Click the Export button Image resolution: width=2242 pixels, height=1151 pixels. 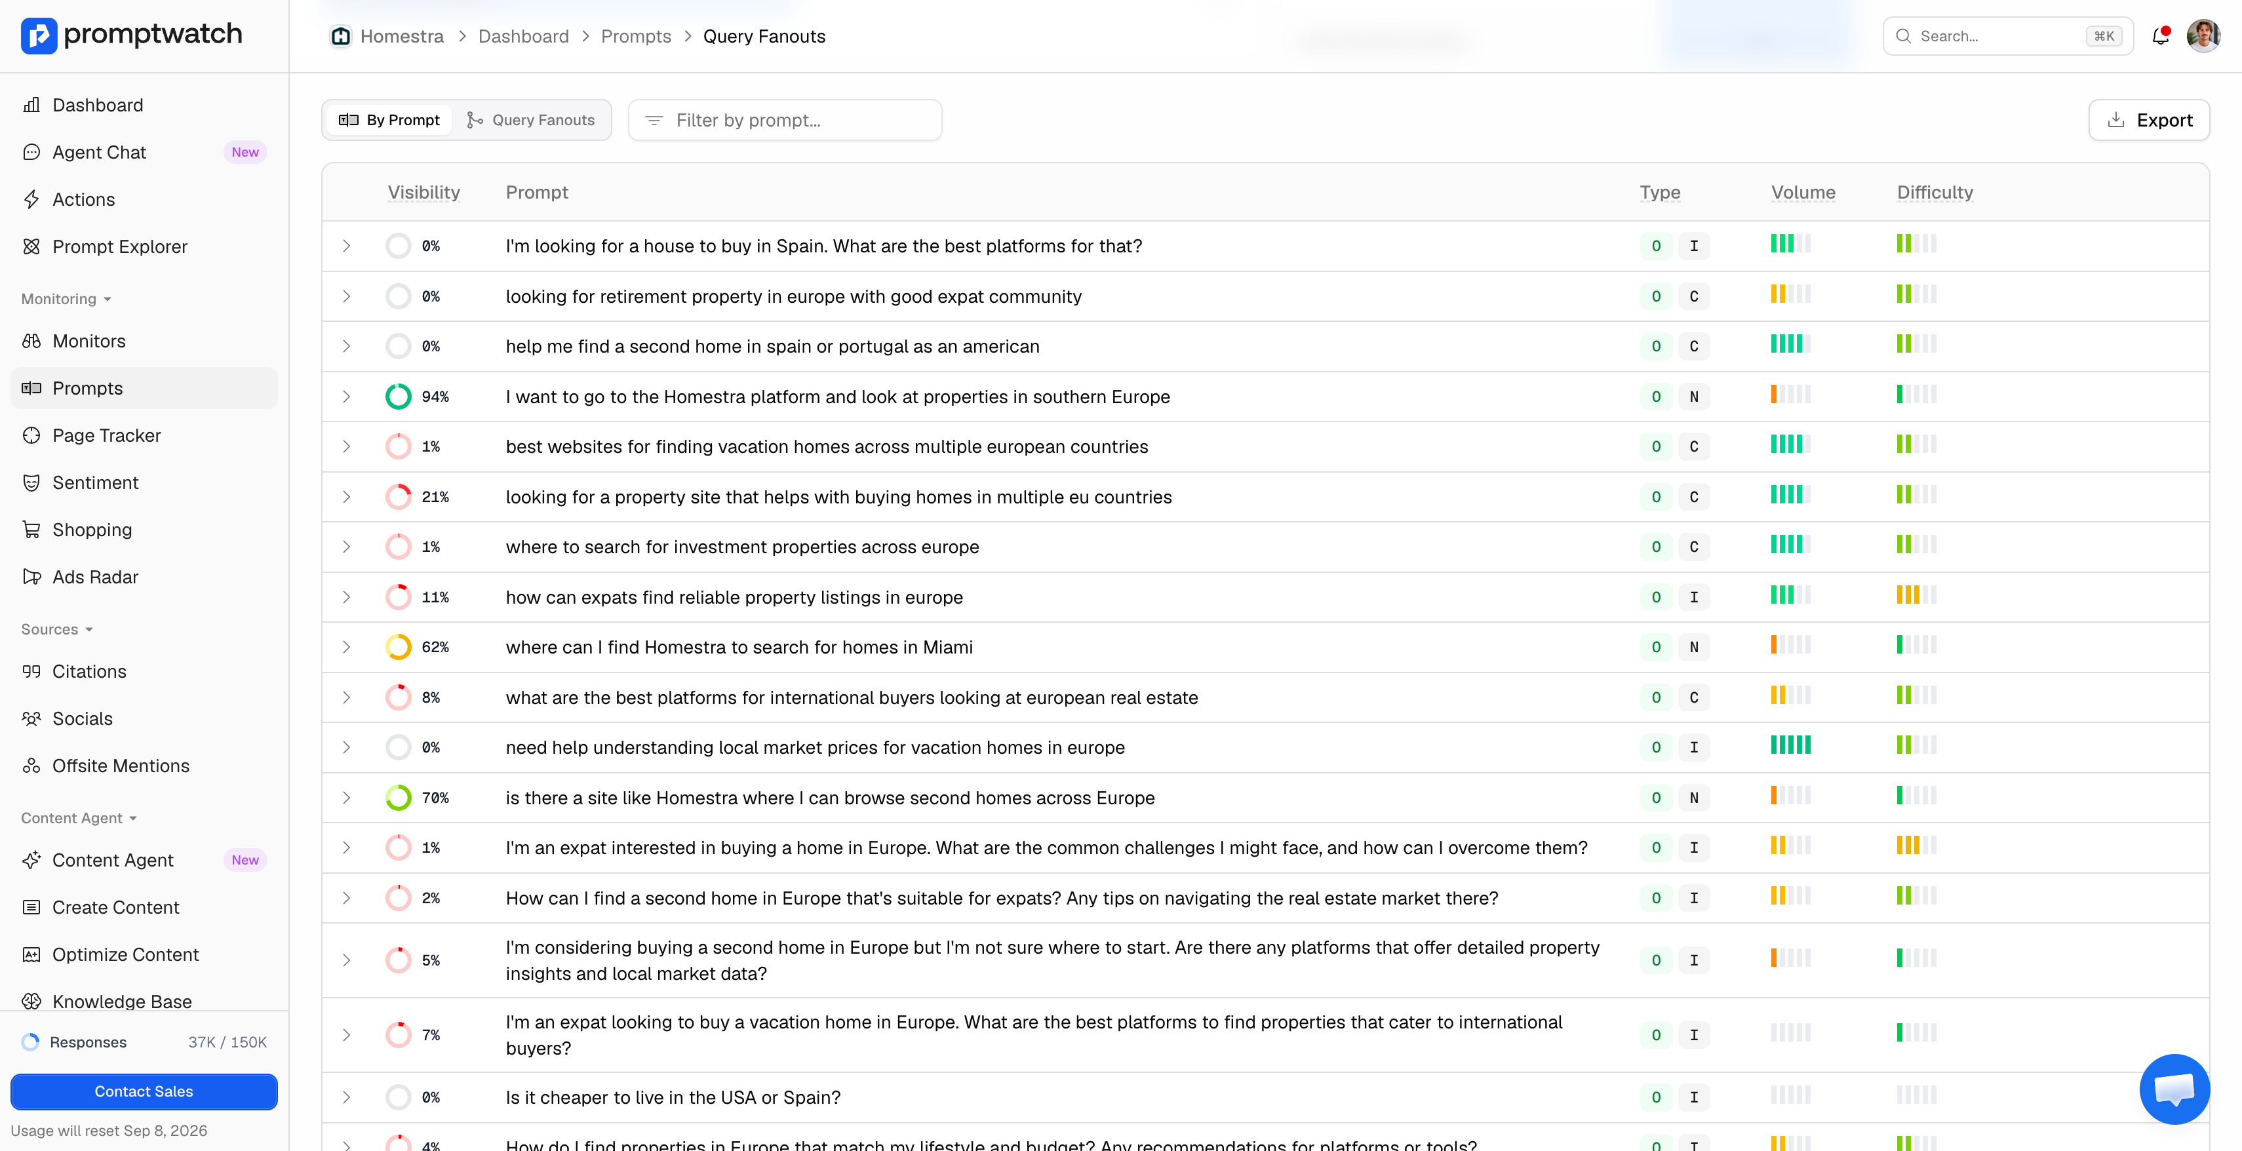coord(2148,120)
